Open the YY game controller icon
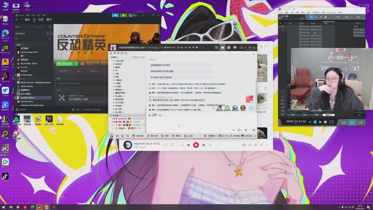 point(235,48)
